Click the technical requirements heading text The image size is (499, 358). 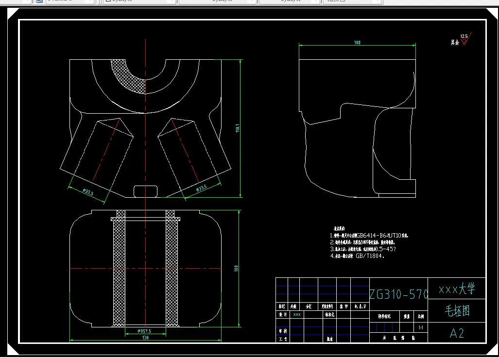[339, 228]
